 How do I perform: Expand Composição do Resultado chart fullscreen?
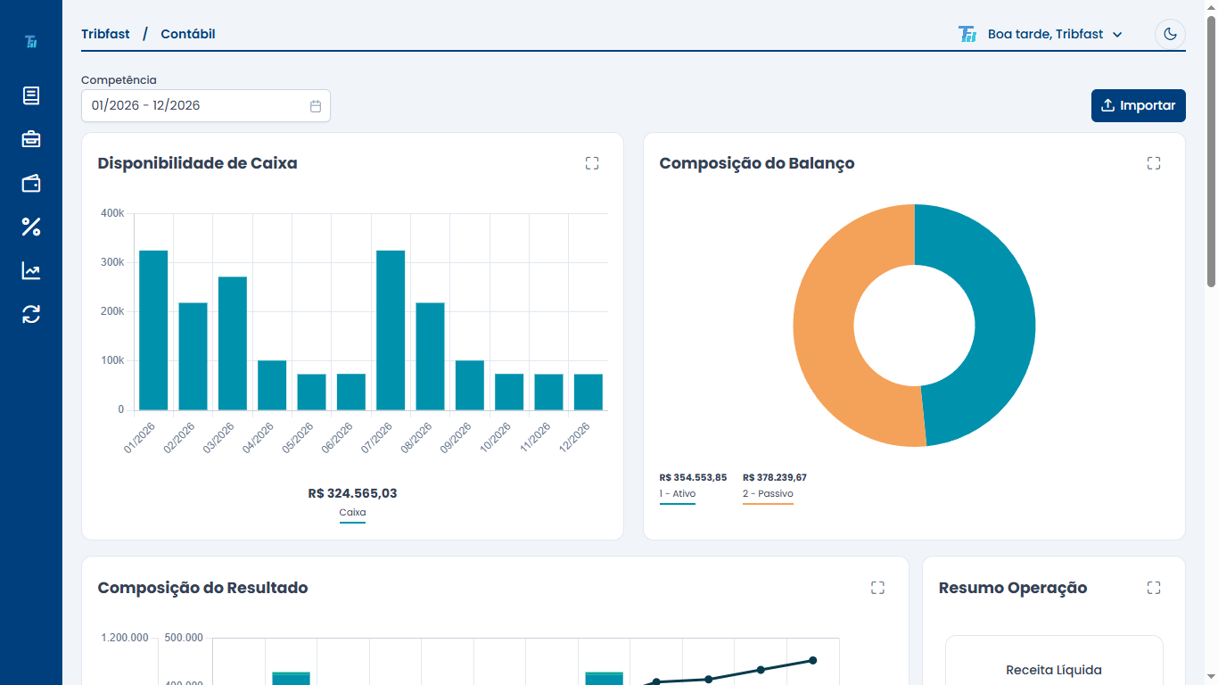tap(877, 588)
